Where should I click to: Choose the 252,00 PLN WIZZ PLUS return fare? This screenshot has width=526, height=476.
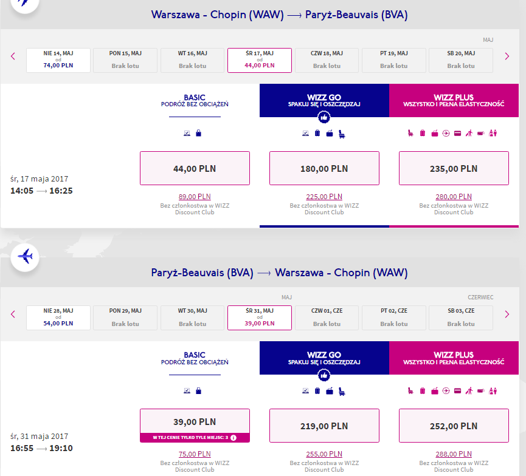pos(454,426)
